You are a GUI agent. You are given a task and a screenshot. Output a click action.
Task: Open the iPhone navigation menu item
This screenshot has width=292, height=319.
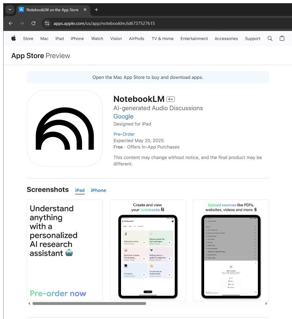coord(77,38)
